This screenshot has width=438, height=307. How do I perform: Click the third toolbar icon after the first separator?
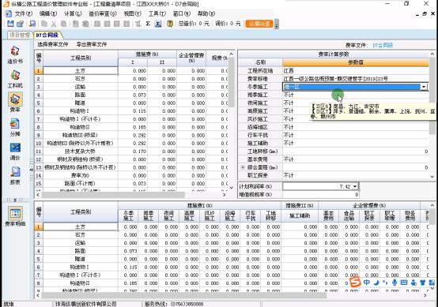point(32,24)
